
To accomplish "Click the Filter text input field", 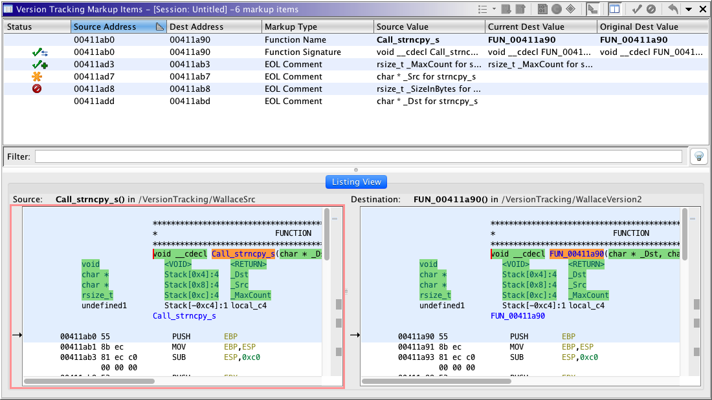I will pos(358,156).
